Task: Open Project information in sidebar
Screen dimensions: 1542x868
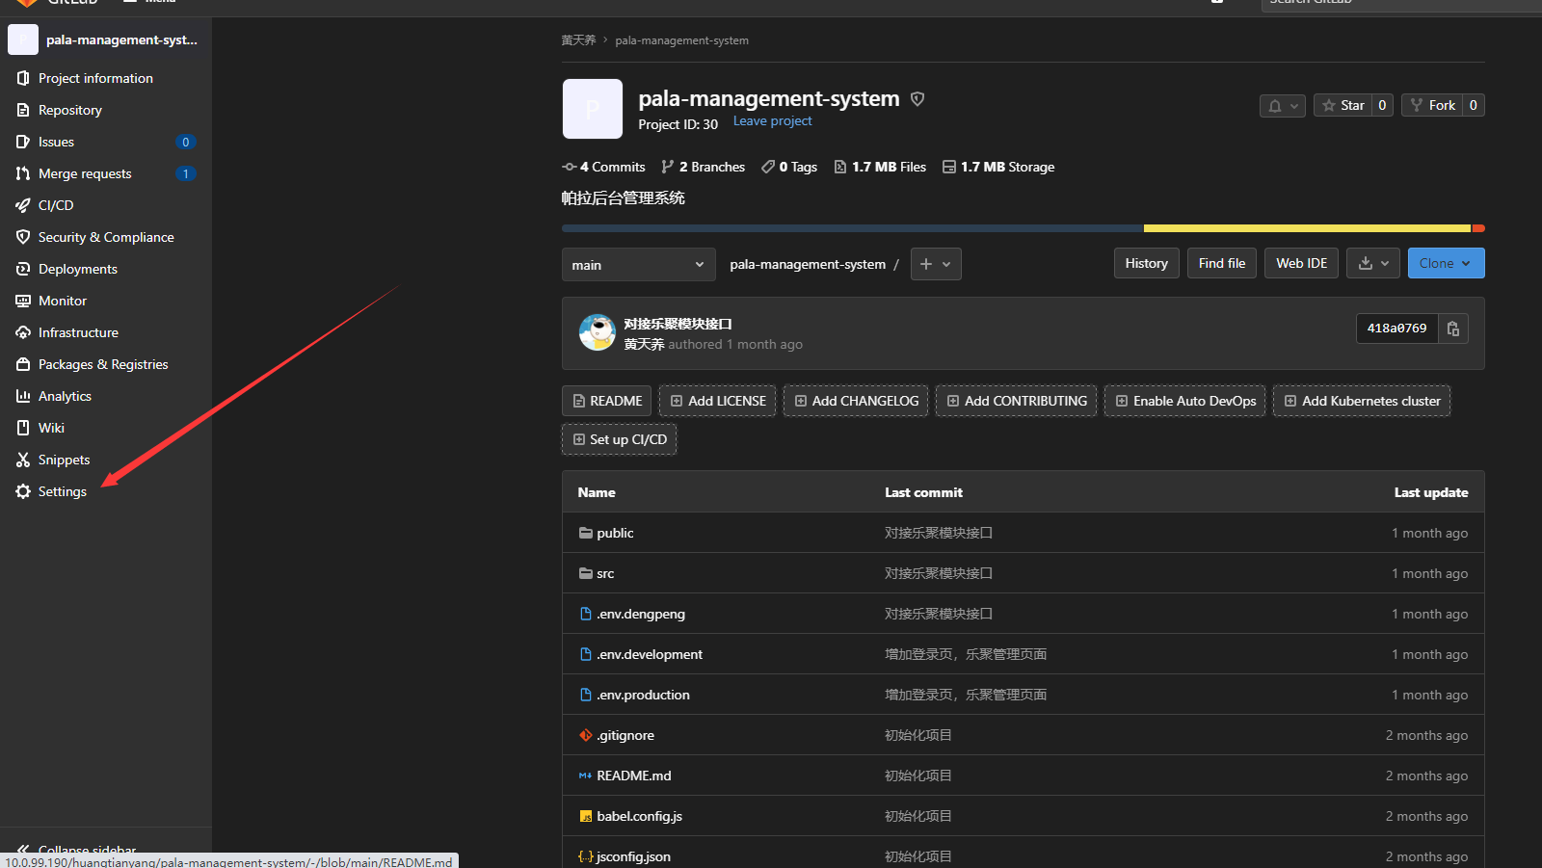Action: click(95, 78)
